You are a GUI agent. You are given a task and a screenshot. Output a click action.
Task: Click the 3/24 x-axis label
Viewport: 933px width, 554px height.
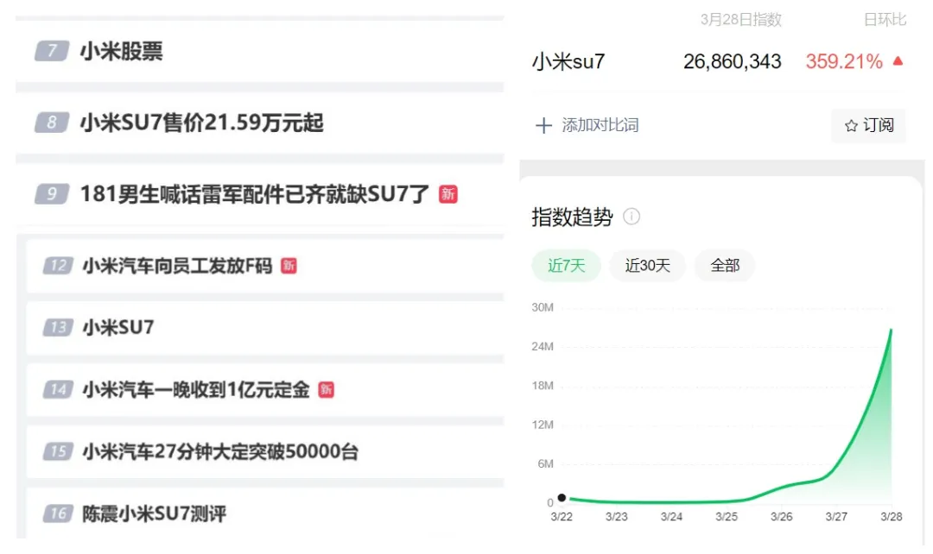[671, 517]
